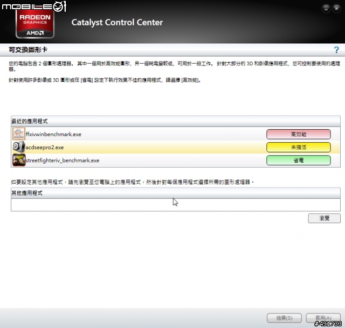Toggle the green 省電 button for streetfighteriv_benchmark.exe
The width and height of the screenshot is (345, 328).
(298, 160)
